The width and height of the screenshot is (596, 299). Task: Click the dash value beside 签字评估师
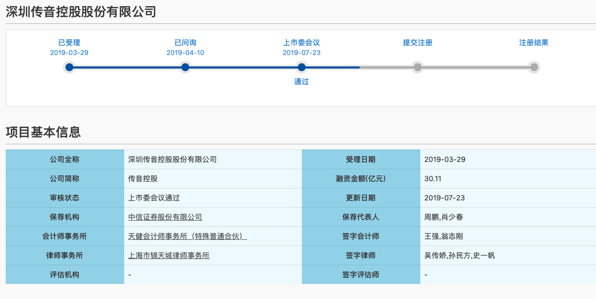tap(426, 275)
